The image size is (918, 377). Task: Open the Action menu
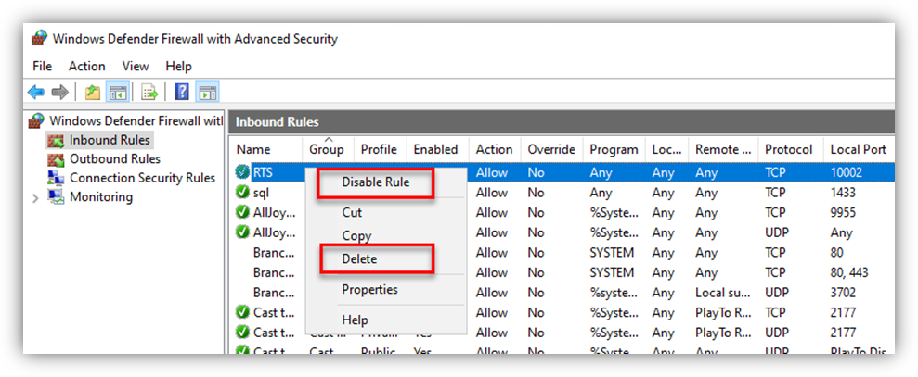[87, 66]
